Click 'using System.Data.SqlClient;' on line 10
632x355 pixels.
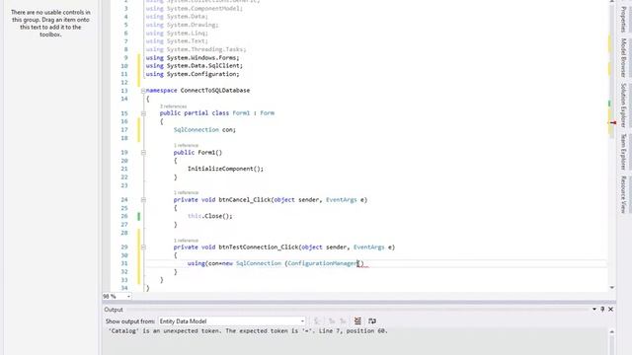(x=194, y=66)
